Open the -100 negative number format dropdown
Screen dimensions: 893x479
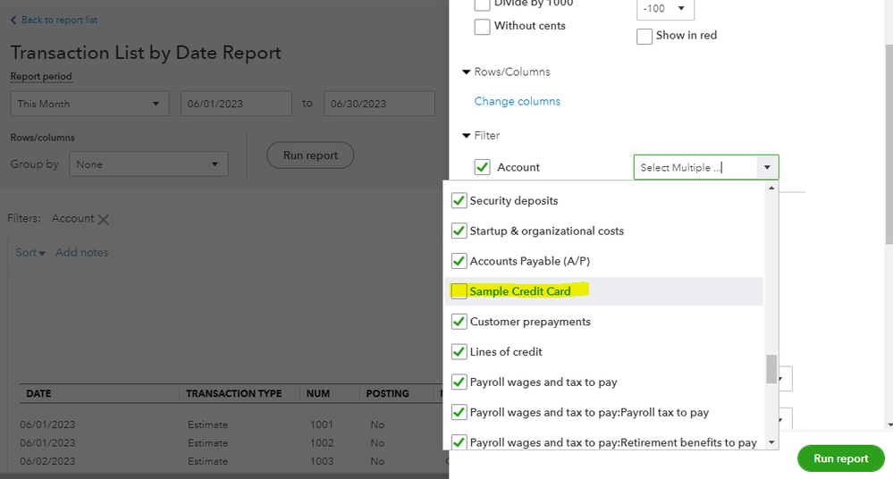(665, 9)
